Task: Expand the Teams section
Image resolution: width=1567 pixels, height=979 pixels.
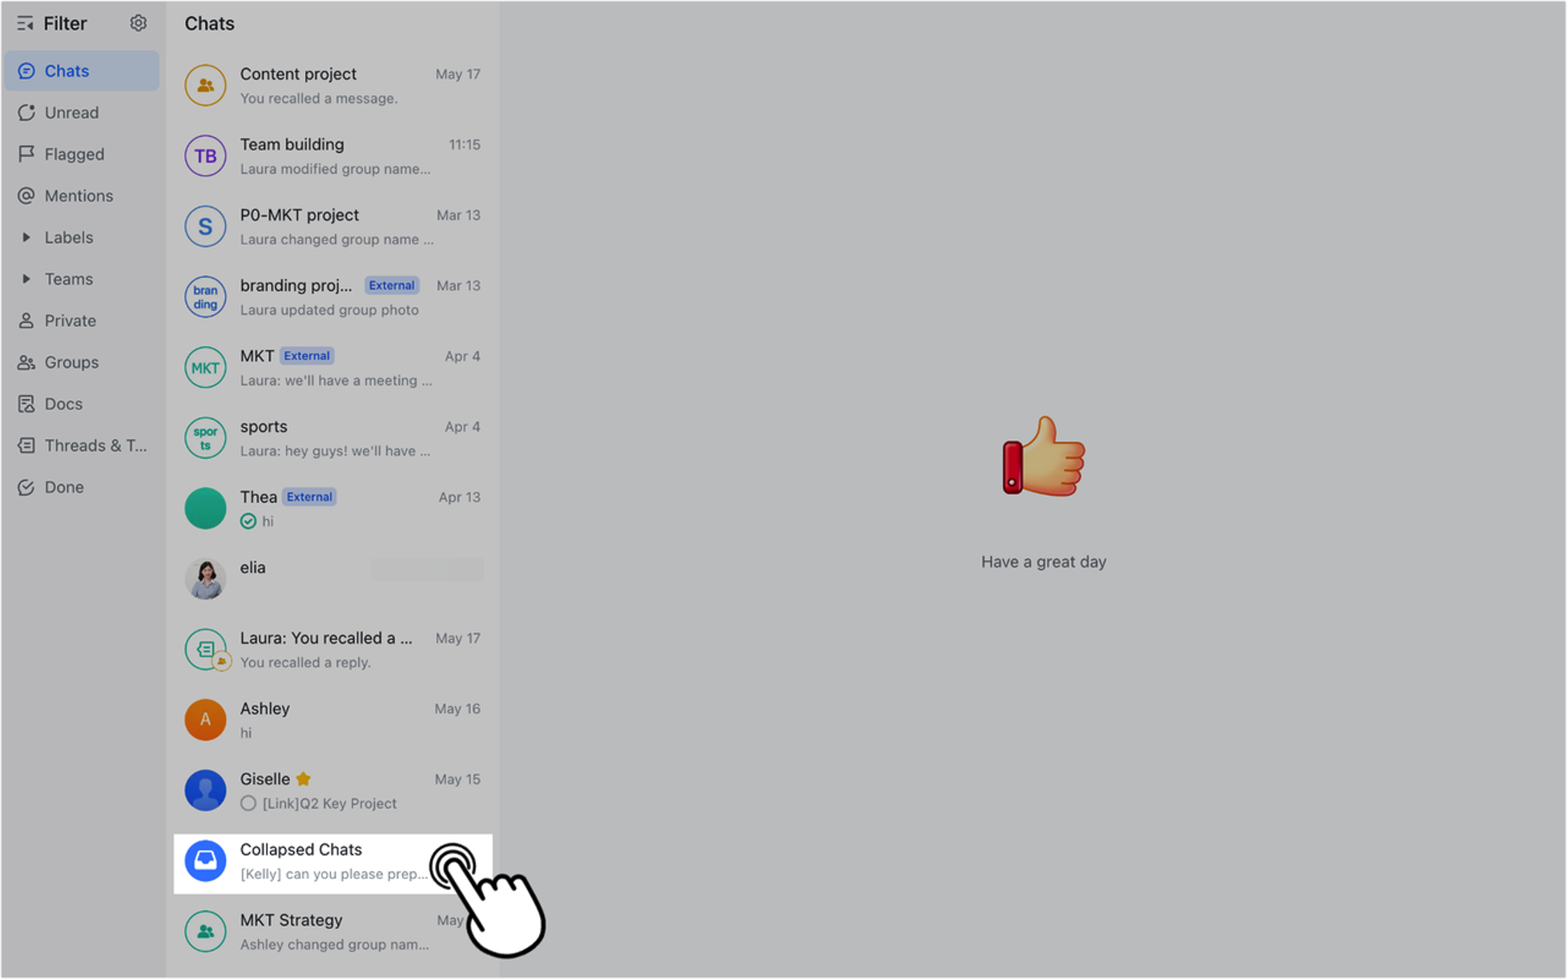Action: [26, 279]
